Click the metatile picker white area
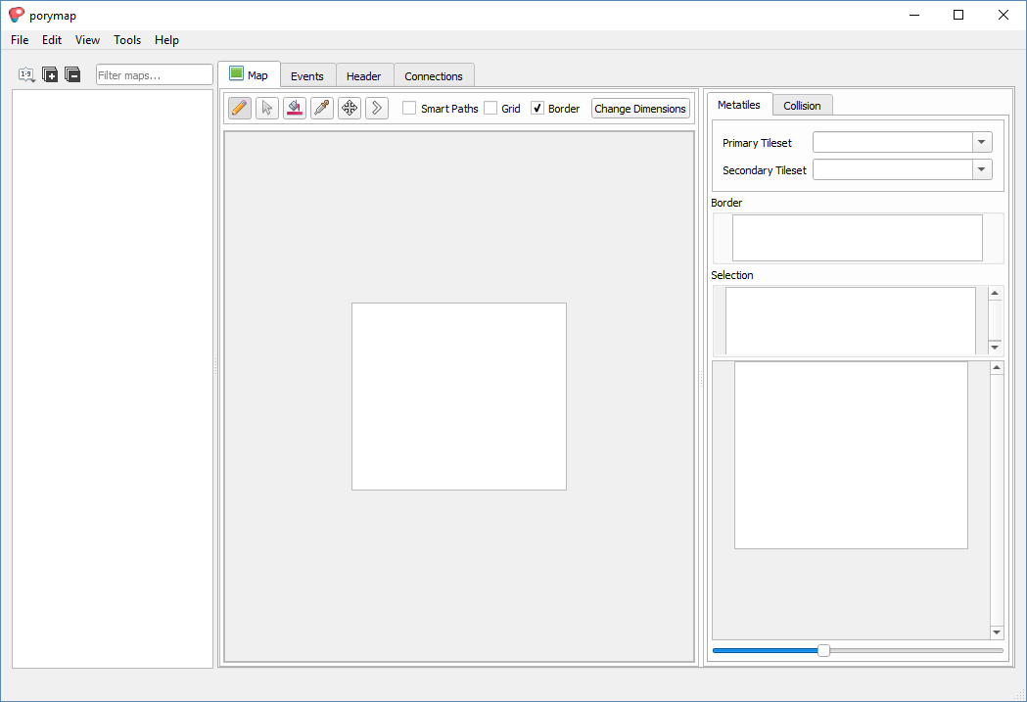 point(851,455)
